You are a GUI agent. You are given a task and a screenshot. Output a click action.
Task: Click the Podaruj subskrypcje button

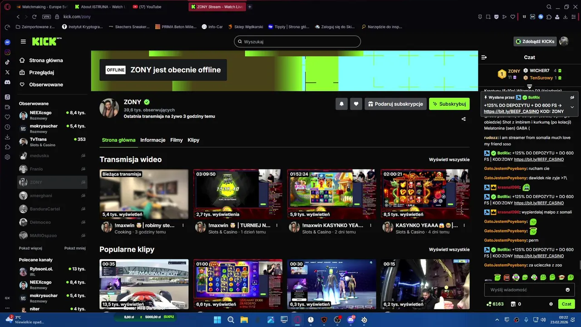point(395,104)
